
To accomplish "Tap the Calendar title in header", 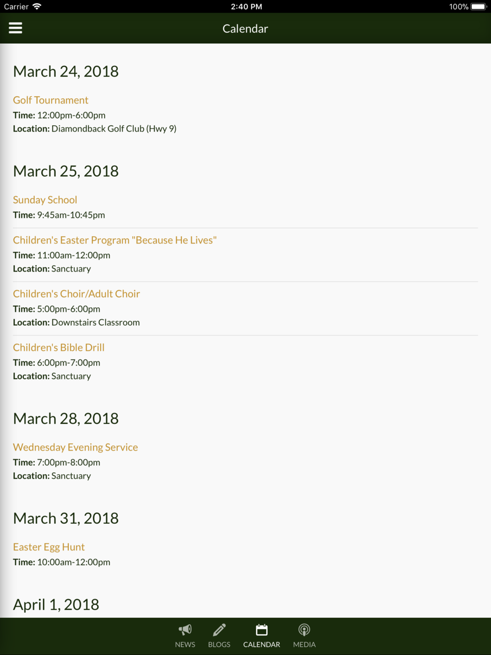I will point(245,28).
